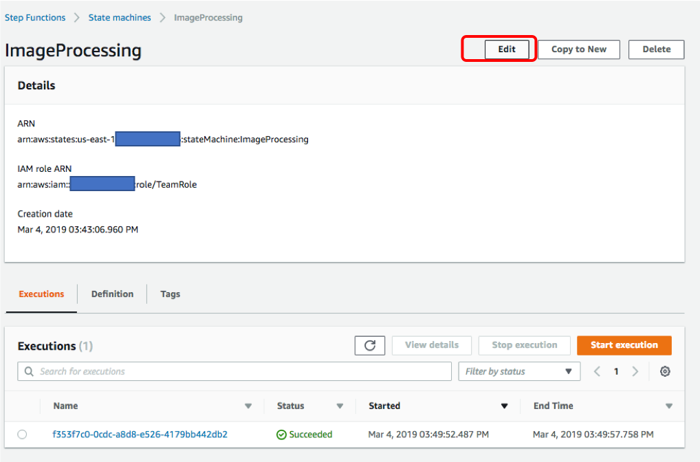This screenshot has width=700, height=462.
Task: Open executions table settings gear
Action: coord(665,371)
